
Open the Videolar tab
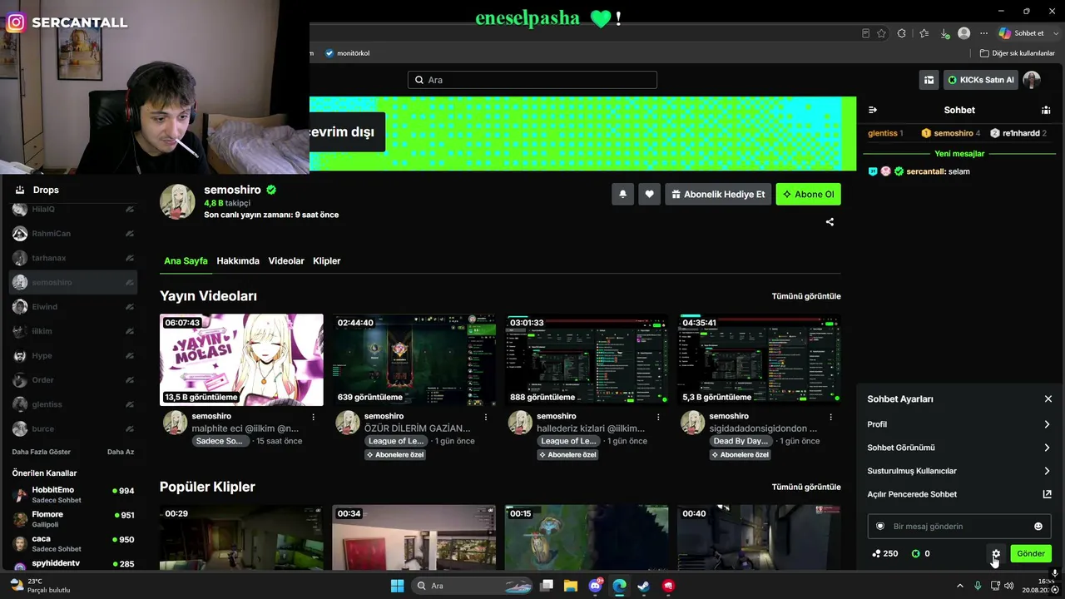click(286, 261)
